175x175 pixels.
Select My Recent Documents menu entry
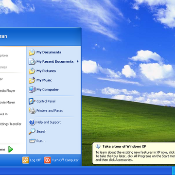(53, 62)
